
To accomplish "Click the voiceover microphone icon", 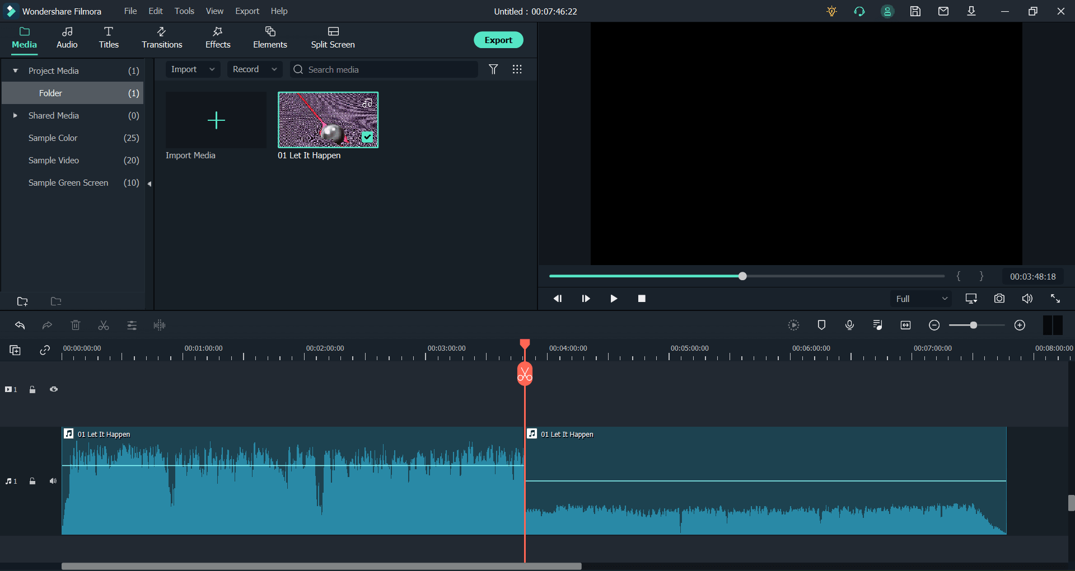I will (x=849, y=325).
